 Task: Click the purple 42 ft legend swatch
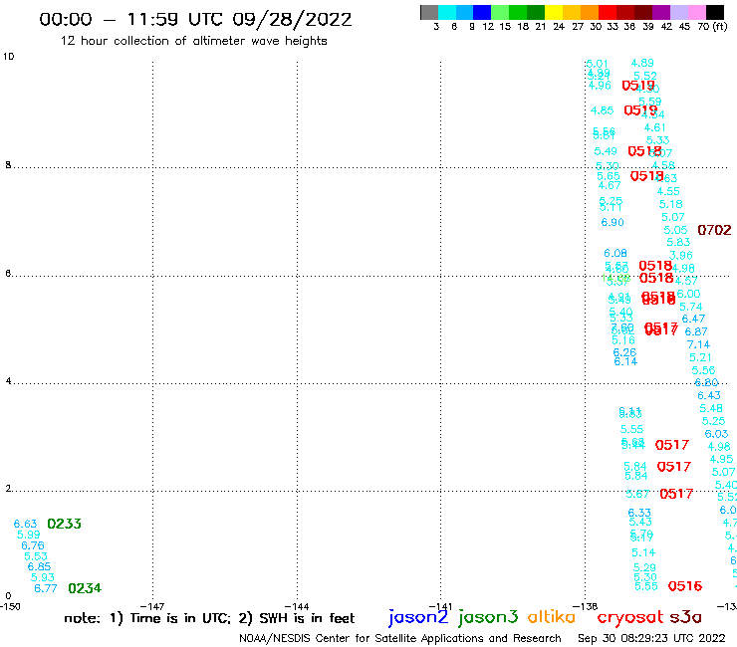pyautogui.click(x=661, y=13)
